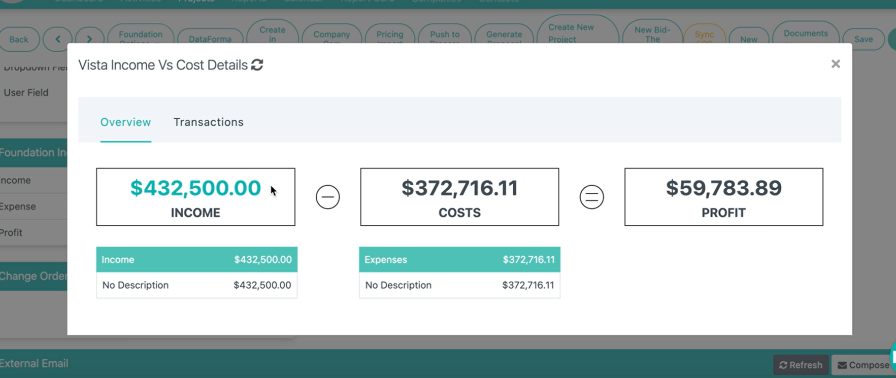The width and height of the screenshot is (896, 378).
Task: Click the New button in toolbar
Action: pos(749,37)
